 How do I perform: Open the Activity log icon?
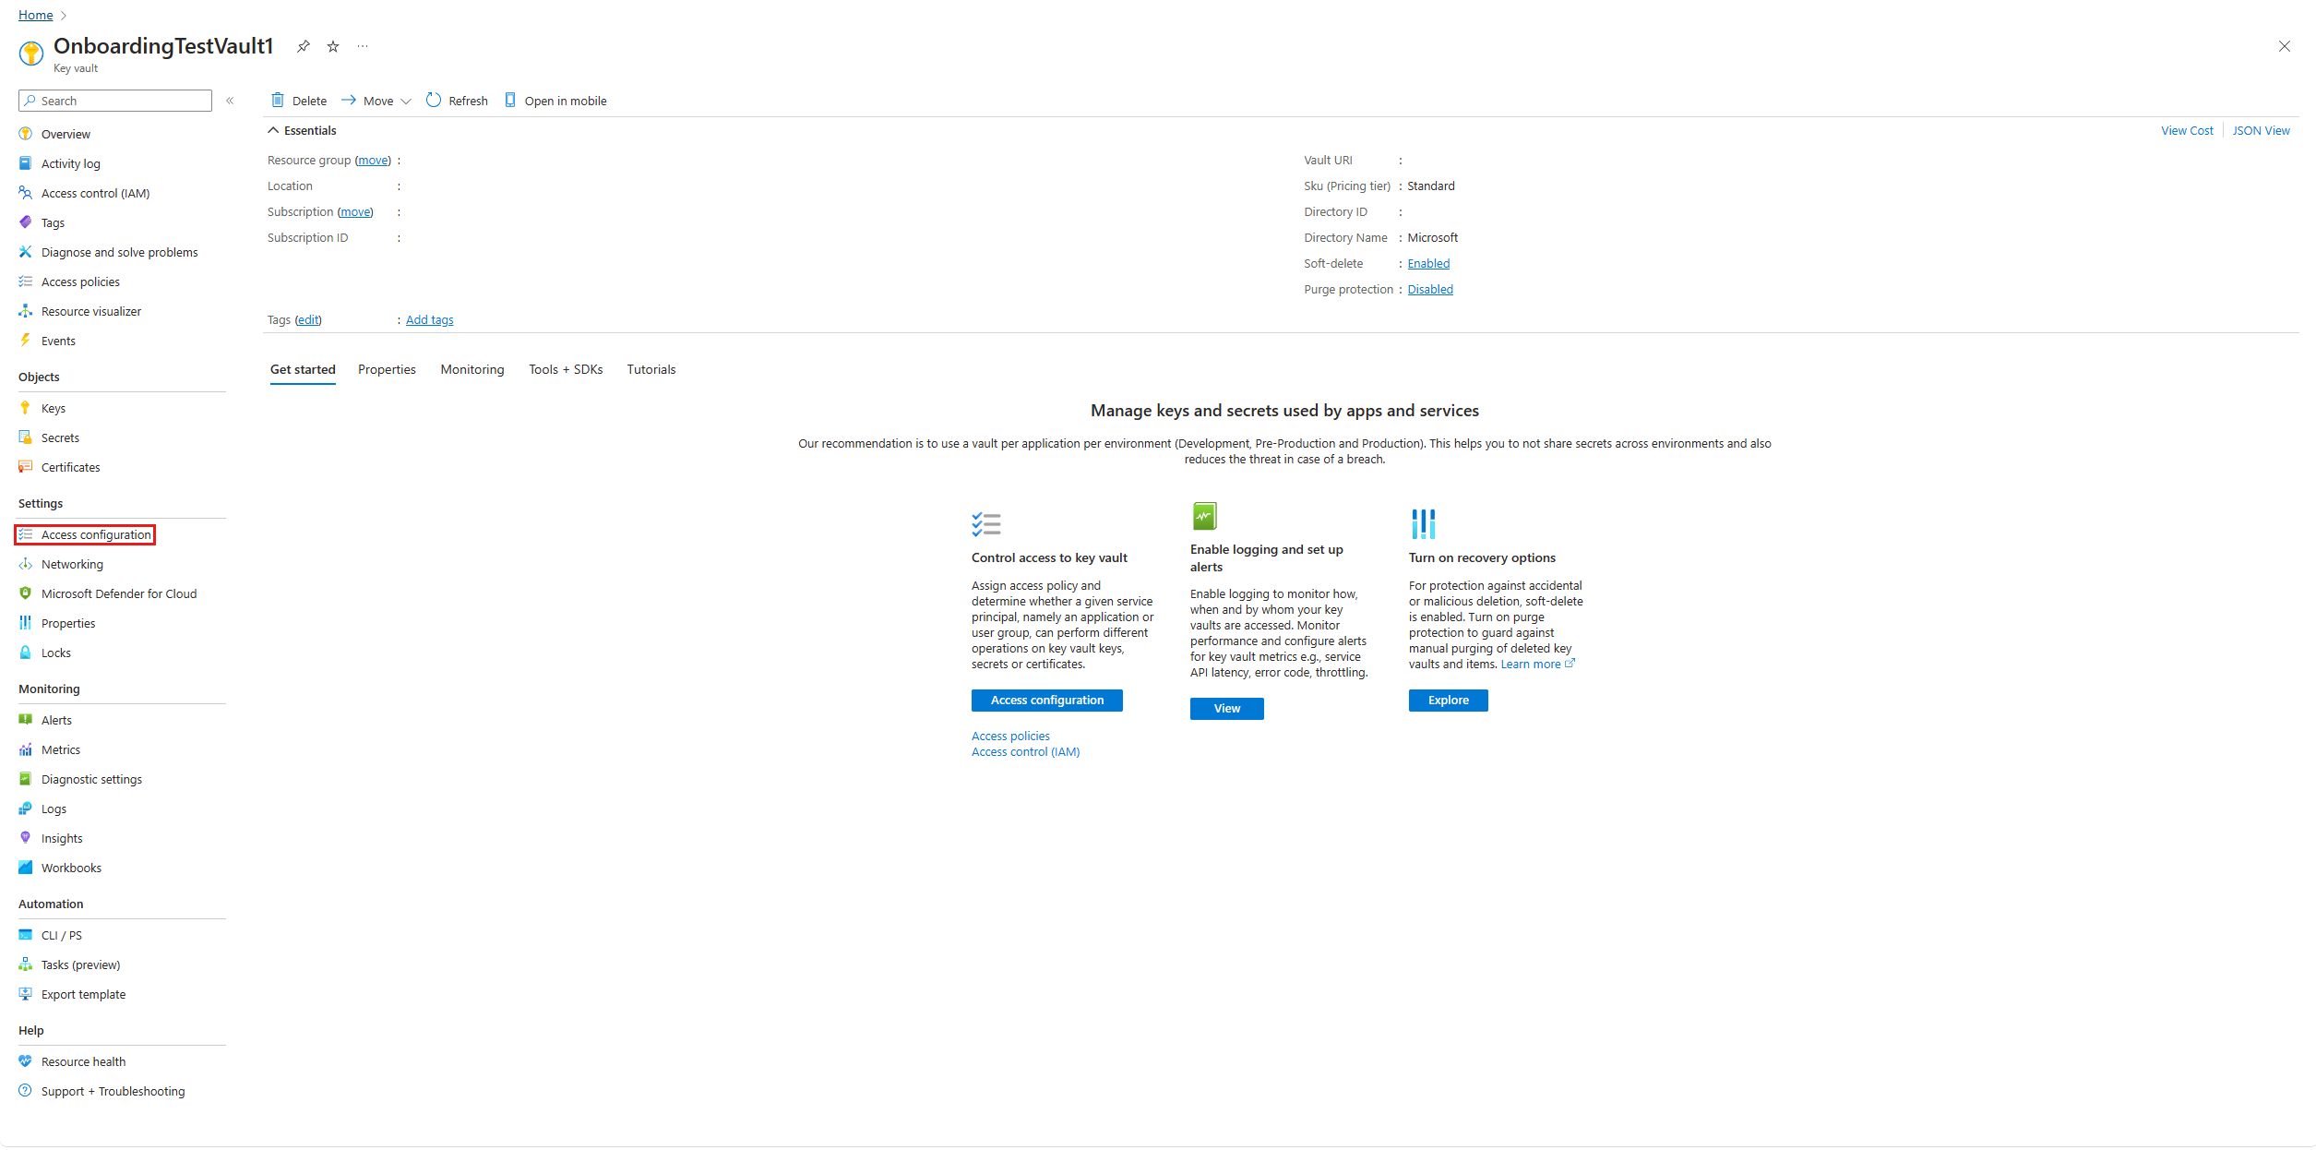26,162
